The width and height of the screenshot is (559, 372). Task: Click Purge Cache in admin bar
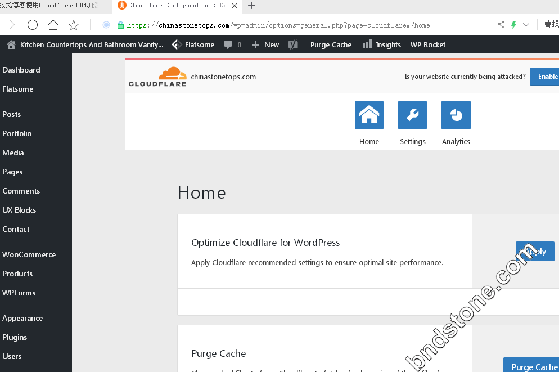(331, 44)
